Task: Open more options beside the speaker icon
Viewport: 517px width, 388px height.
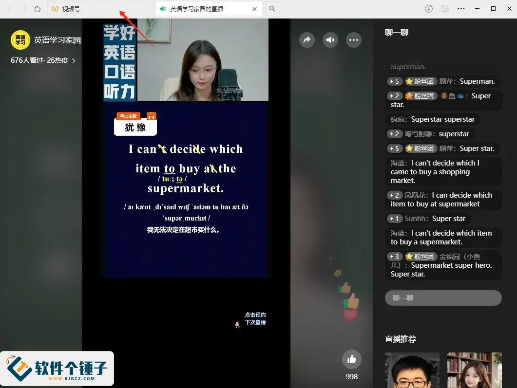Action: click(354, 40)
